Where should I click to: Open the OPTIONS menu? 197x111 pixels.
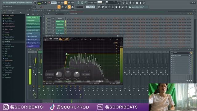tap(22, 2)
